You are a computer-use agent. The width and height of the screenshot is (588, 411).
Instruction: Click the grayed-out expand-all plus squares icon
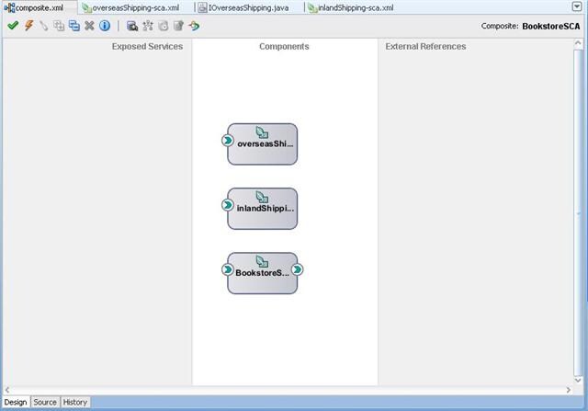(x=59, y=26)
